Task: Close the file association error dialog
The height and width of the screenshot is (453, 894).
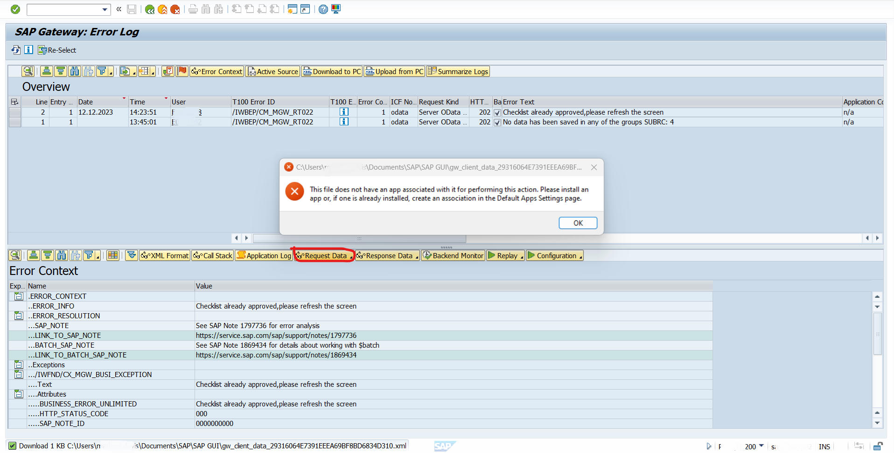Action: pos(594,167)
